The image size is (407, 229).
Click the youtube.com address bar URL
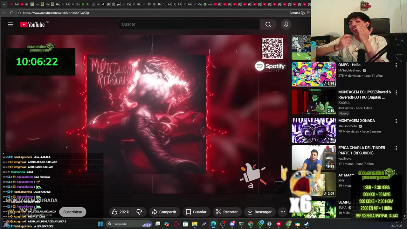point(56,13)
